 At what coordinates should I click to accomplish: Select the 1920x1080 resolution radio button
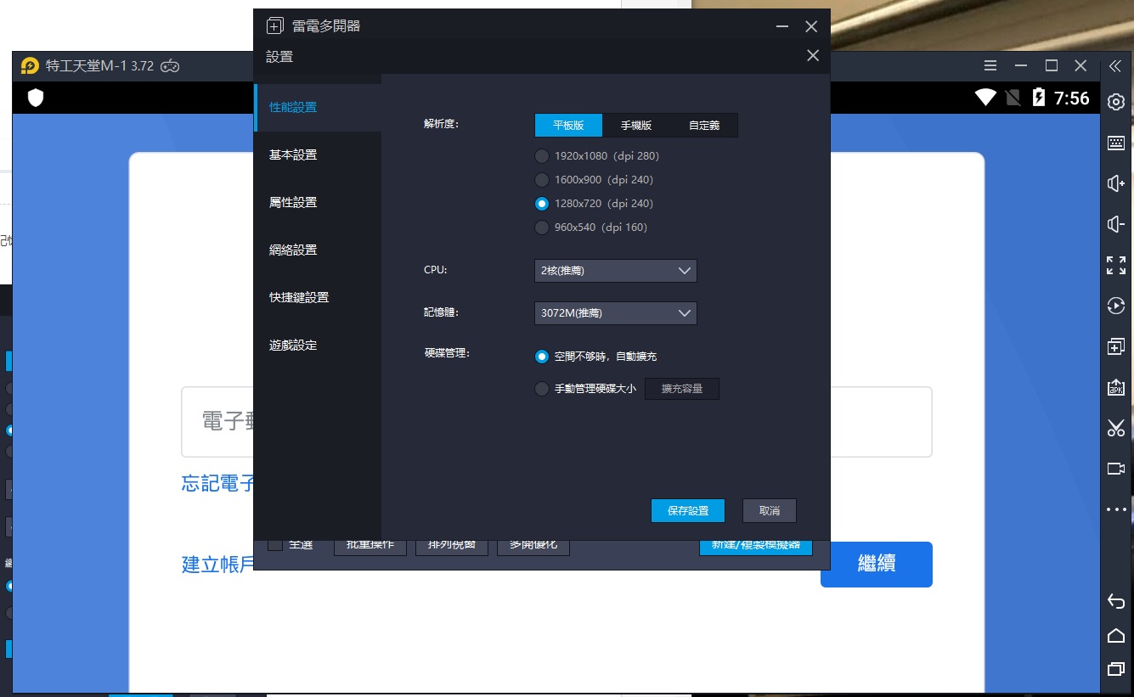pos(541,155)
